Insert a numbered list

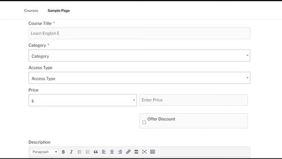click(88, 152)
